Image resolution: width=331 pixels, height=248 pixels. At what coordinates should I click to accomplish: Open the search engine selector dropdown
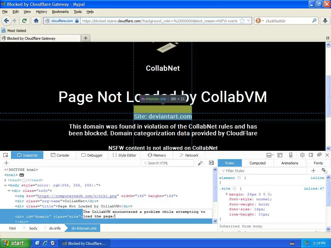263,21
